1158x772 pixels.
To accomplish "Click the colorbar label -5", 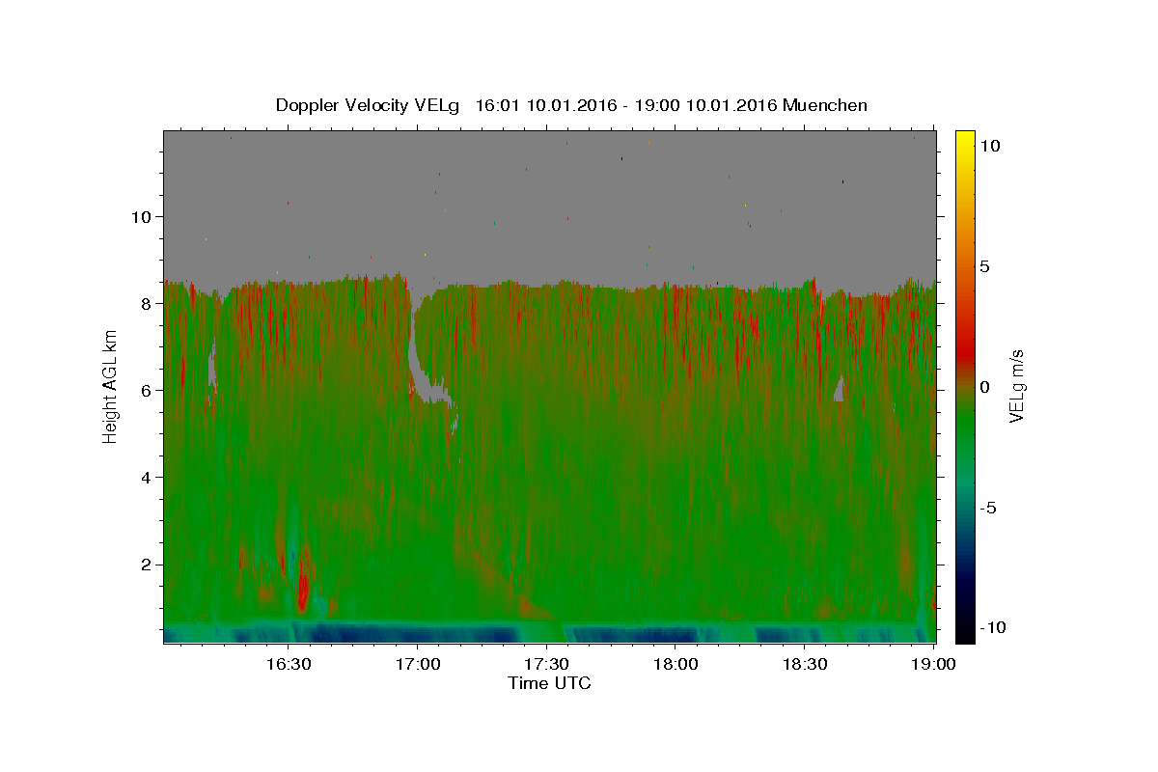I will (988, 508).
